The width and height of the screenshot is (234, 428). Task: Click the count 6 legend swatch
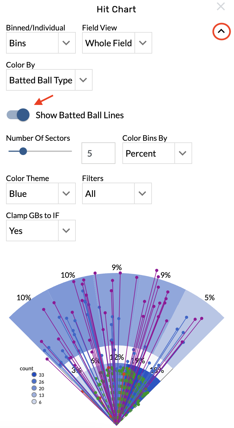tap(34, 402)
